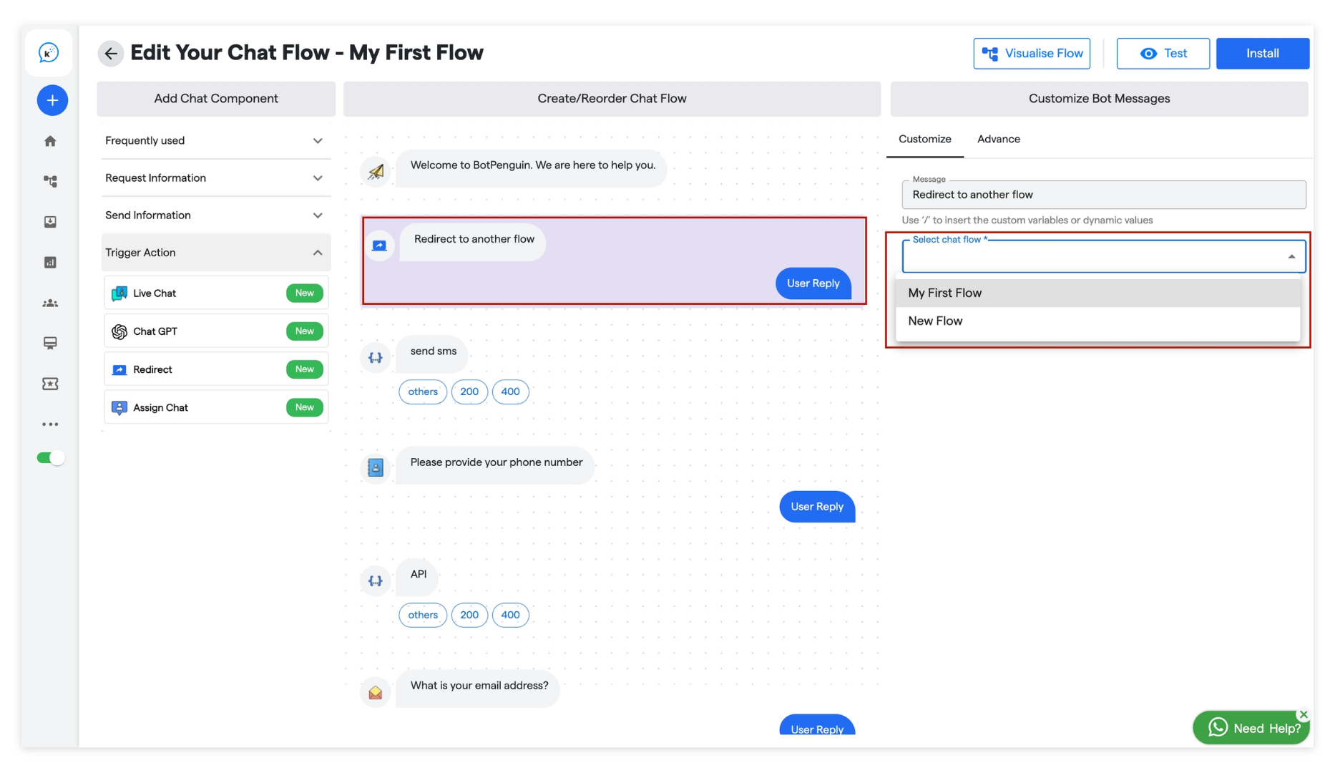The width and height of the screenshot is (1335, 773).
Task: Click the BotPenguin logo icon
Action: pos(49,53)
